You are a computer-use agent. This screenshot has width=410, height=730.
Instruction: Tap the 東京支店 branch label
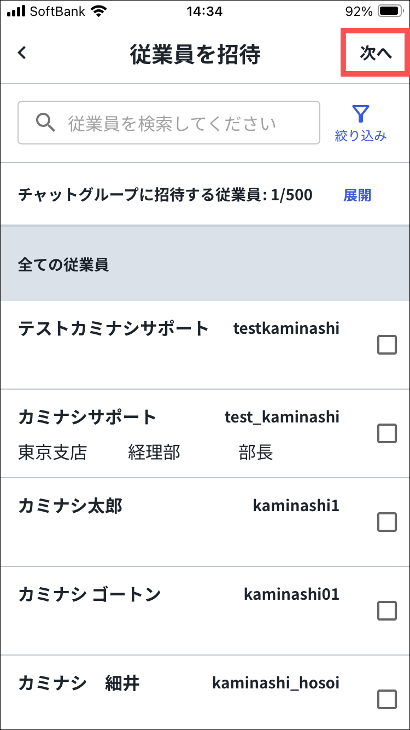tap(52, 453)
